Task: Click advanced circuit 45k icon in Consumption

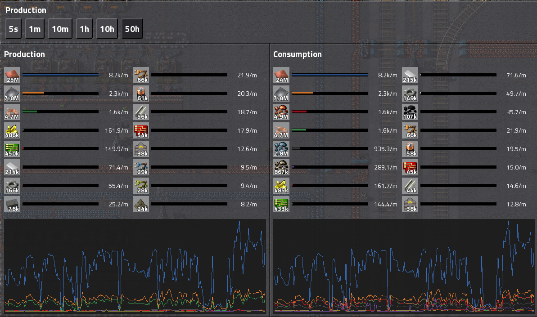Action: coord(410,168)
